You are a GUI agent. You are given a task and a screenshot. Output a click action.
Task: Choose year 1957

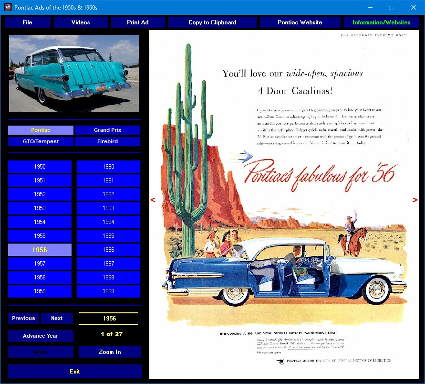click(40, 264)
